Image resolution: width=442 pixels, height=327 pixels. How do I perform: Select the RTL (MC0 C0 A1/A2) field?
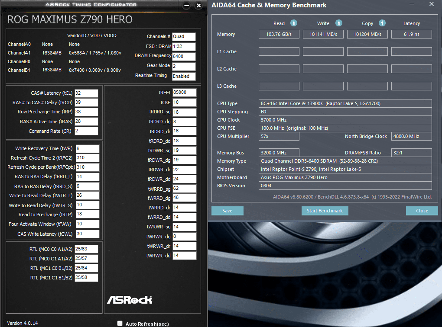coord(86,249)
